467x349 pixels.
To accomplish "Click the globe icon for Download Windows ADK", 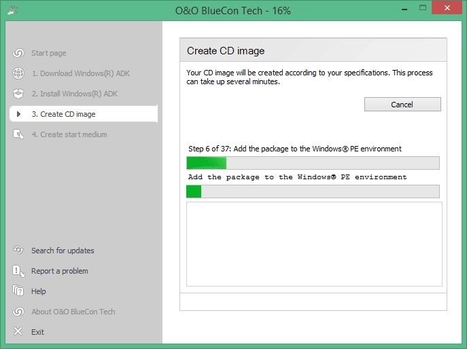I will [18, 73].
